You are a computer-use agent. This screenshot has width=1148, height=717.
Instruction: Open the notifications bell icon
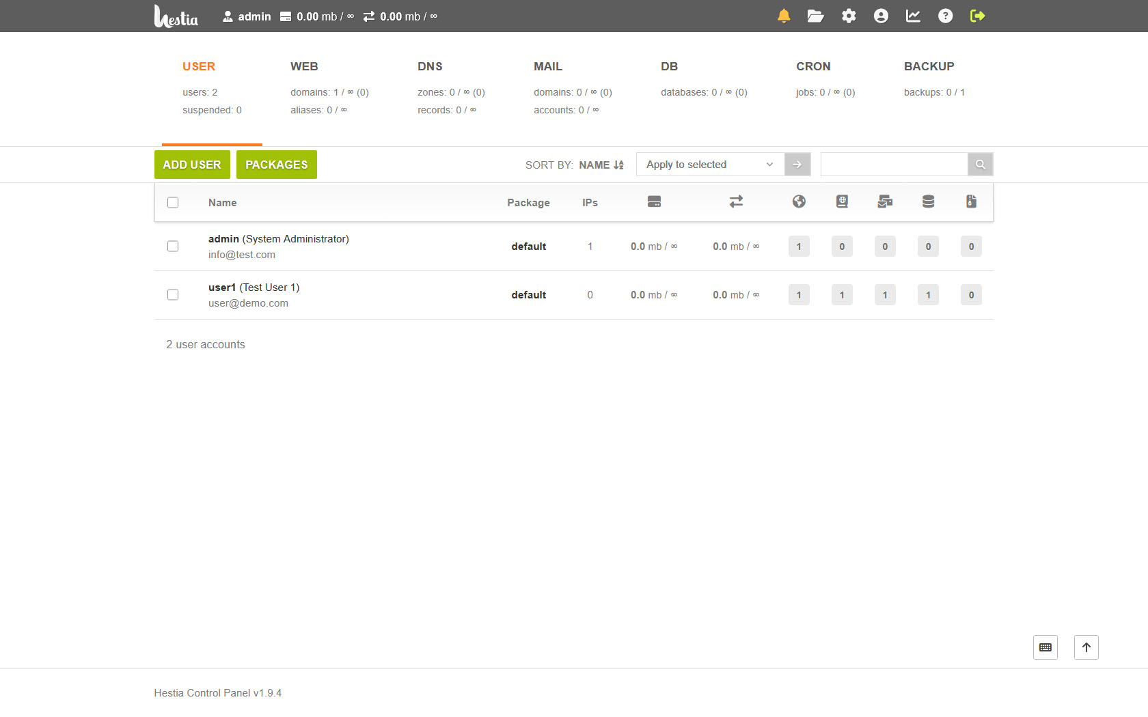pos(784,16)
